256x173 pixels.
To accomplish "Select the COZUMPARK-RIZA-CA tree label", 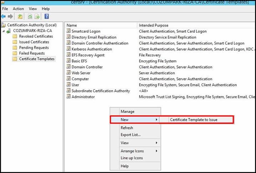I will pos(32,31).
